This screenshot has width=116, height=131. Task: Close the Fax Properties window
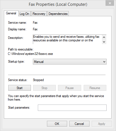(x=110, y=3)
